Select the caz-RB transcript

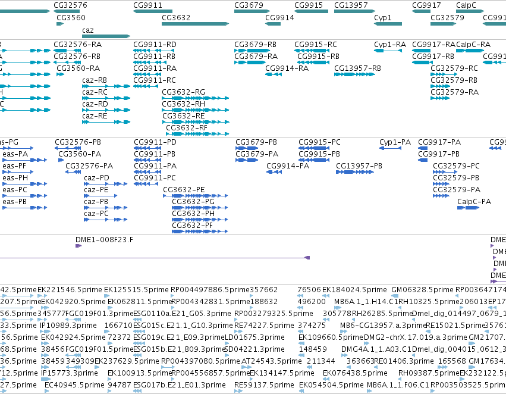point(94,80)
